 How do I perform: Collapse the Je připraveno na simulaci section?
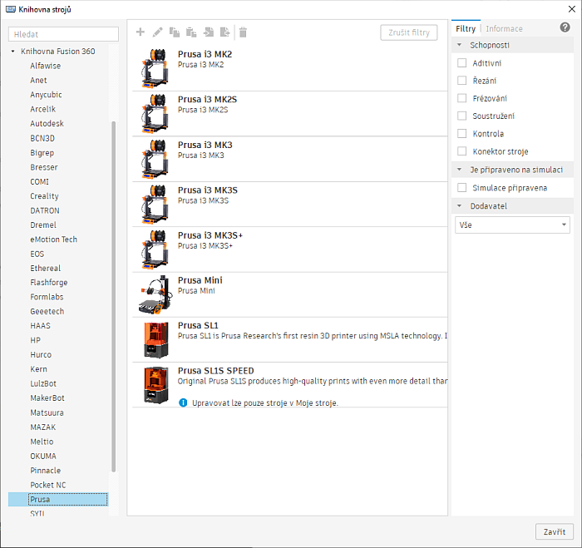click(460, 170)
